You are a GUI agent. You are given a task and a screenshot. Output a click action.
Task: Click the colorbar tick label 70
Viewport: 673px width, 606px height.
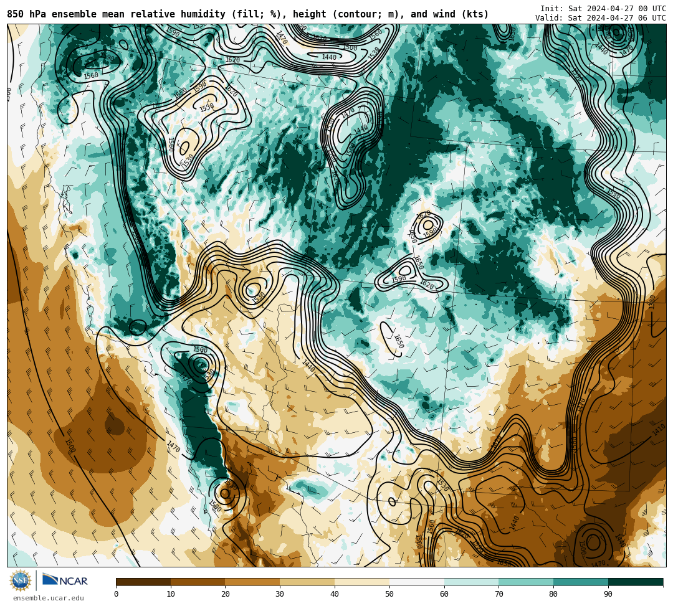(x=499, y=594)
